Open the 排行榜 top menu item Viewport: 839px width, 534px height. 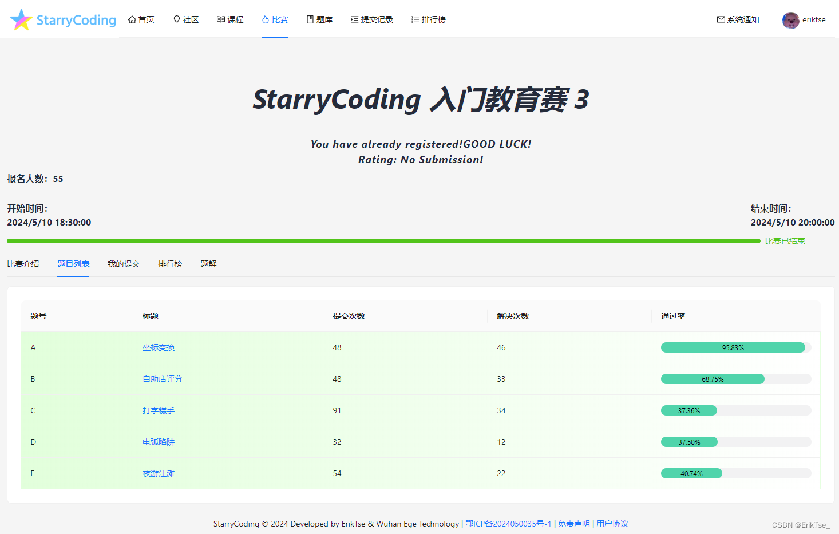[429, 19]
